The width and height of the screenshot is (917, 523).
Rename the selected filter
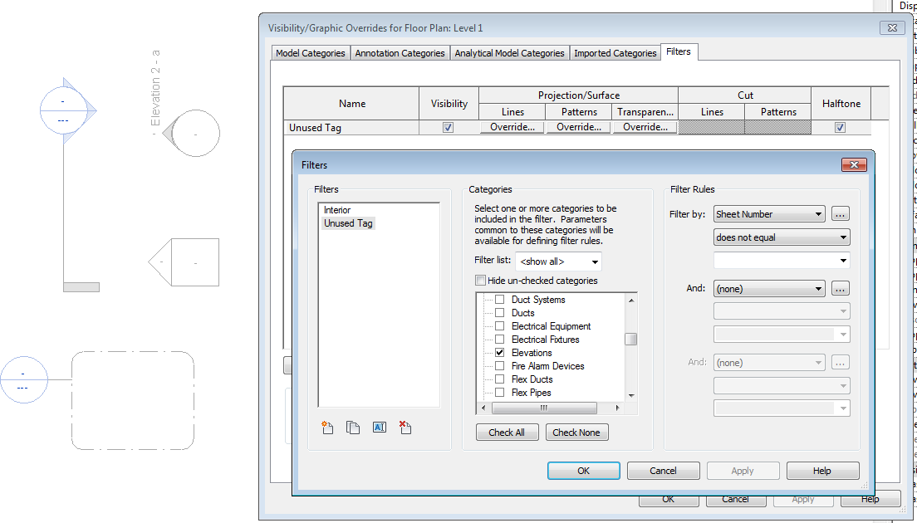point(379,428)
